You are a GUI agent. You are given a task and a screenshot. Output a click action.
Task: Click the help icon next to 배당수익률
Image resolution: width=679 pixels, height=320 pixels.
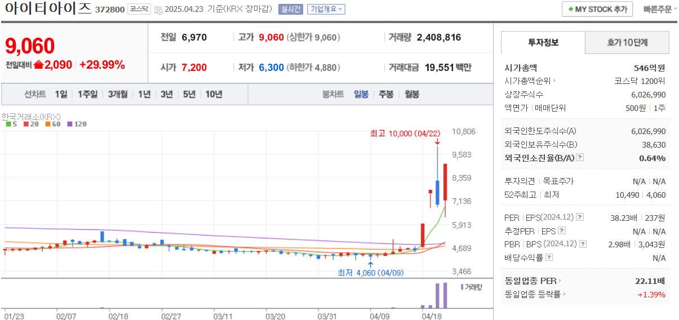[549, 257]
